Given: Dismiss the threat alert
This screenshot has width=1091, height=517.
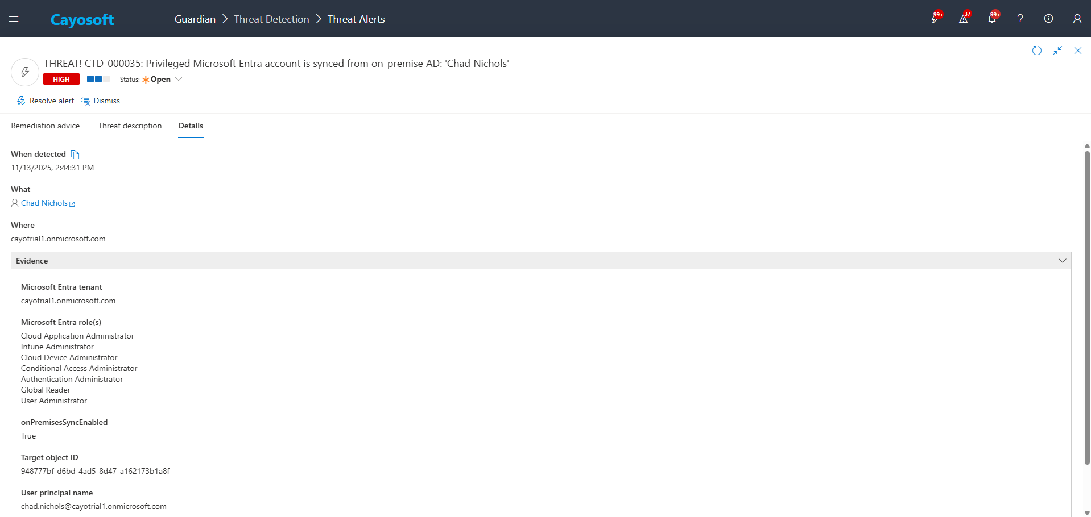Looking at the screenshot, I should pos(101,101).
